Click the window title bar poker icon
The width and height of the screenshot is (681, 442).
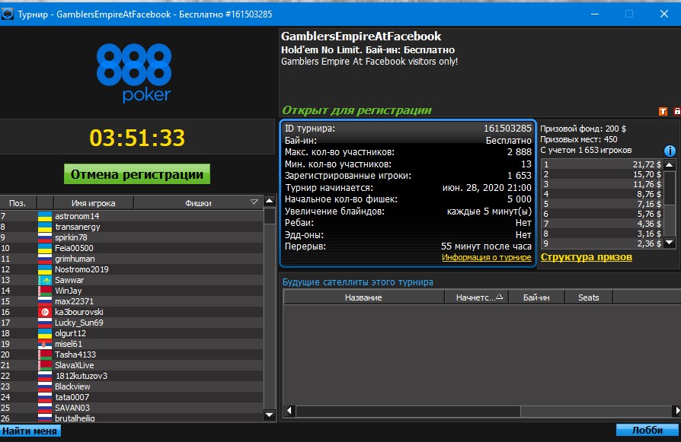click(8, 14)
